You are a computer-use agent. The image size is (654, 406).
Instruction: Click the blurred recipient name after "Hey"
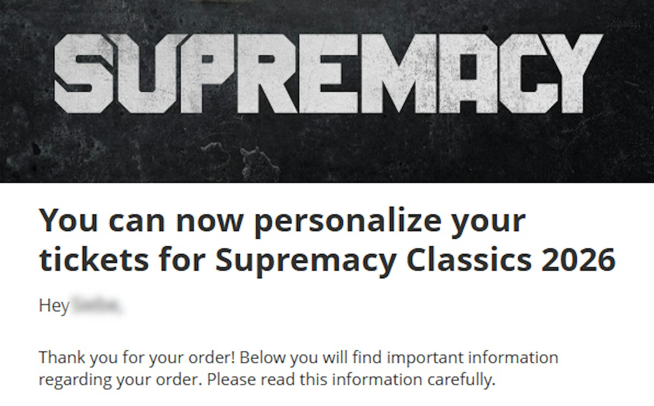click(x=97, y=306)
